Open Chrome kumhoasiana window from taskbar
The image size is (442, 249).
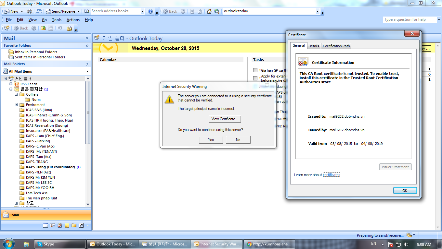click(269, 244)
